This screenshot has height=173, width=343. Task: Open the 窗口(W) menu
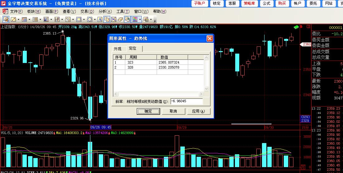[x=141, y=12]
